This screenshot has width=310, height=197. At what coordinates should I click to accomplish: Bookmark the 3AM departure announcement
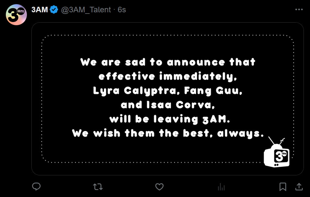point(282,187)
